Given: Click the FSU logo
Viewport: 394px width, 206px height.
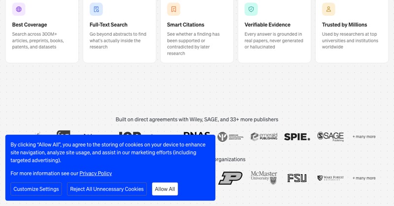Looking at the screenshot, I should pos(297,178).
